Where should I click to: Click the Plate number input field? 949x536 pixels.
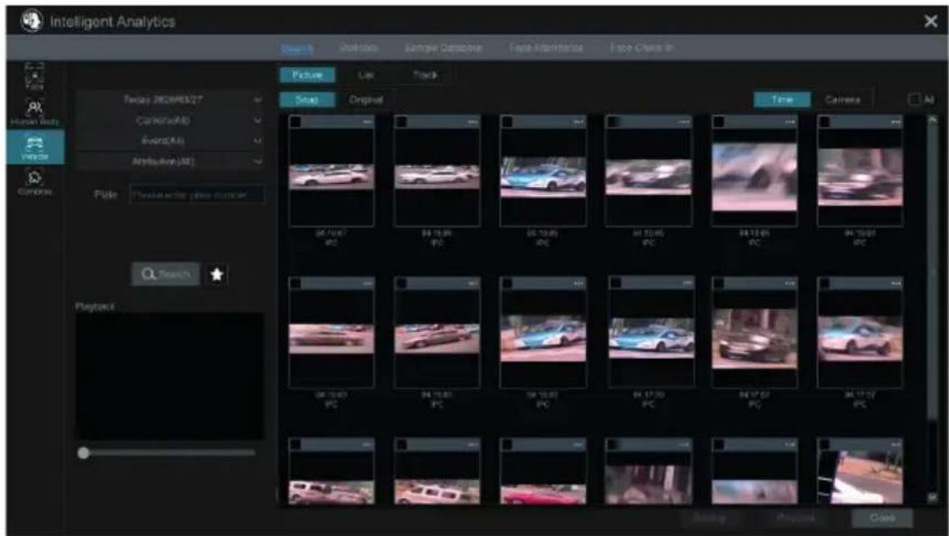[197, 195]
